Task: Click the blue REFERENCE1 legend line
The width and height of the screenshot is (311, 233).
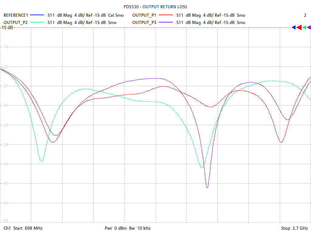Action: pos(37,15)
